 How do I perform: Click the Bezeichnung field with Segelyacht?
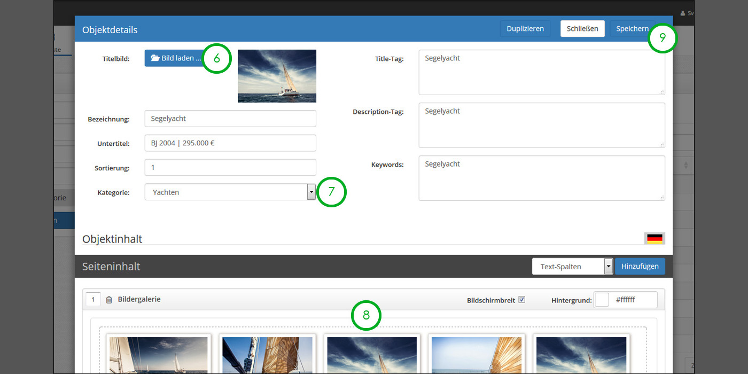point(230,119)
